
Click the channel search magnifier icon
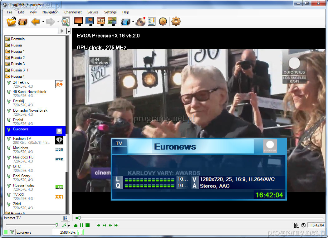[x=65, y=22]
